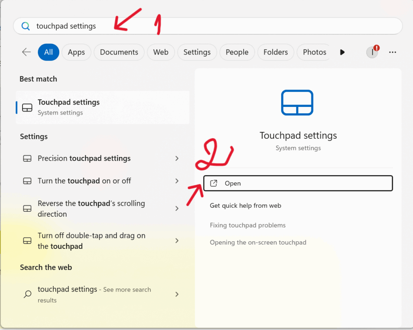Switch to the Photos filter tab
The width and height of the screenshot is (413, 330).
tap(313, 52)
